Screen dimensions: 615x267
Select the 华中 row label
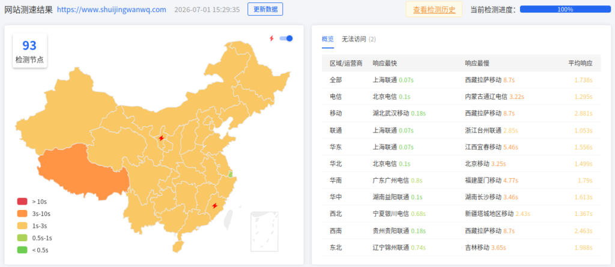(x=336, y=197)
